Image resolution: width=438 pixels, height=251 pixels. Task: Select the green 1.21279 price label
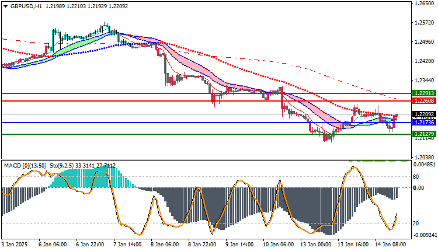point(425,134)
